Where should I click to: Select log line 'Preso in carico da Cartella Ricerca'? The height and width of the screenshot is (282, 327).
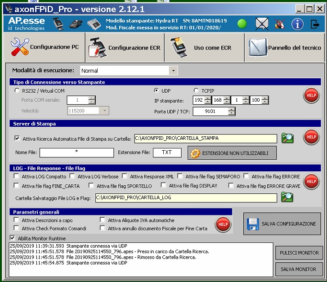tap(109, 251)
